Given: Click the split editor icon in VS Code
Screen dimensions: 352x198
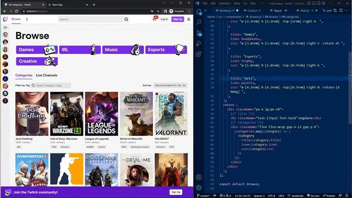Looking at the screenshot, I should coord(341,10).
